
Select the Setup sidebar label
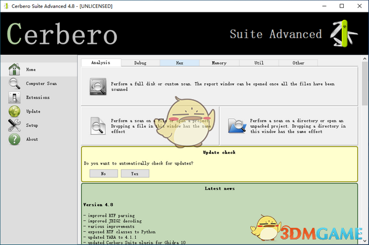click(32, 125)
